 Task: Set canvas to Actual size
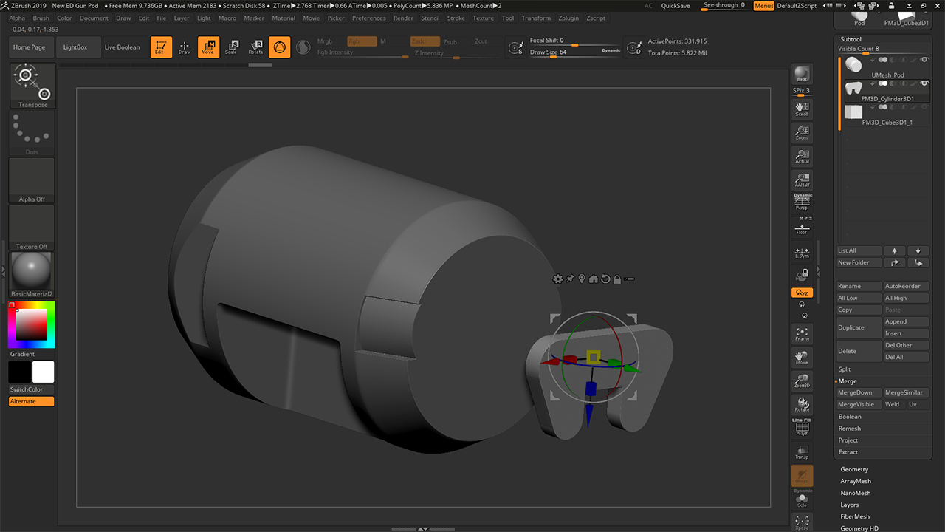coord(802,157)
